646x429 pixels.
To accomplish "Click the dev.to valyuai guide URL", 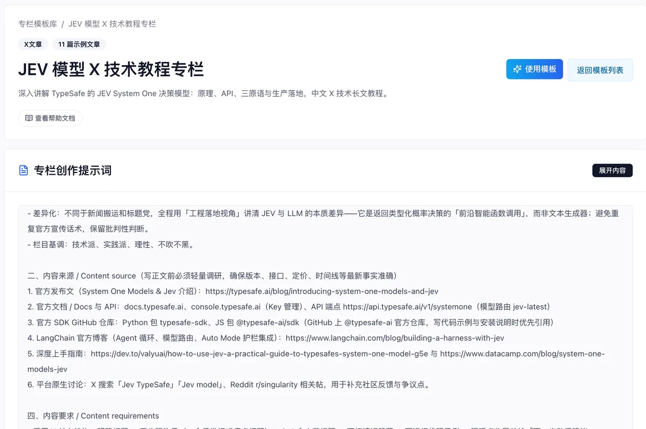I will coord(258,354).
